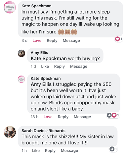
Task: Reply to Sarah Davies-Richards' comment
Action: (50, 151)
